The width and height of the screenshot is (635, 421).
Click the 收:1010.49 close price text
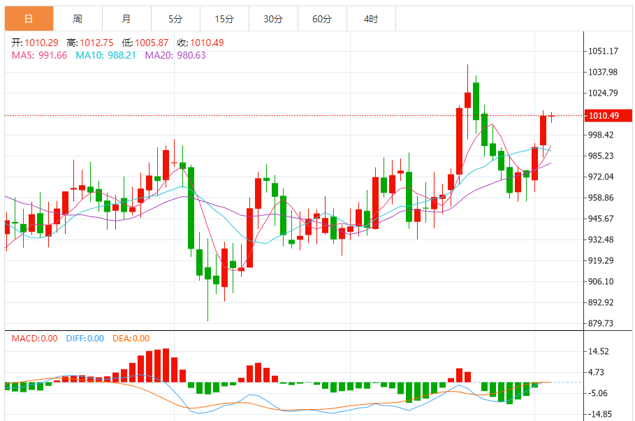pyautogui.click(x=200, y=43)
